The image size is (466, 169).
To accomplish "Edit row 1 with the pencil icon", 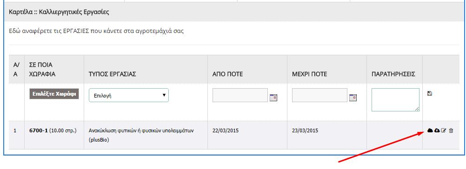I will [444, 130].
